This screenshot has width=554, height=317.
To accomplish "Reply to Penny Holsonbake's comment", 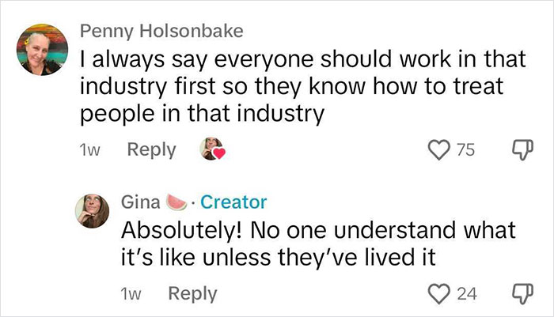I will (151, 150).
